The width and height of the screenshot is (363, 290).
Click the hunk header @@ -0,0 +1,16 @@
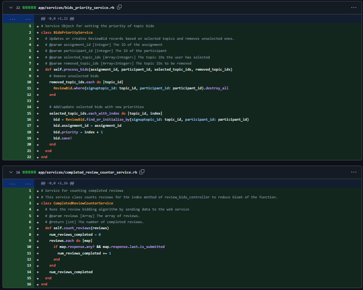[x=58, y=184]
